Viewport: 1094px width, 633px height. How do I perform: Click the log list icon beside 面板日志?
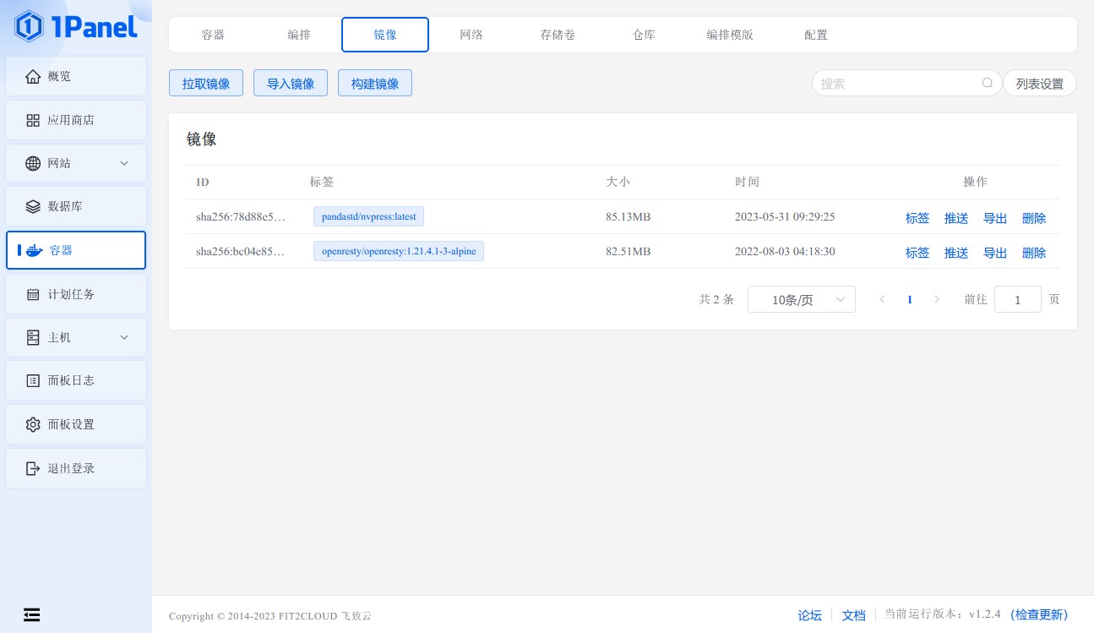pyautogui.click(x=33, y=381)
